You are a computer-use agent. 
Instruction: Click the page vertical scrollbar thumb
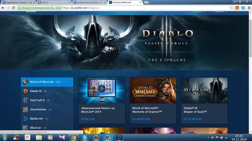(x=250, y=38)
